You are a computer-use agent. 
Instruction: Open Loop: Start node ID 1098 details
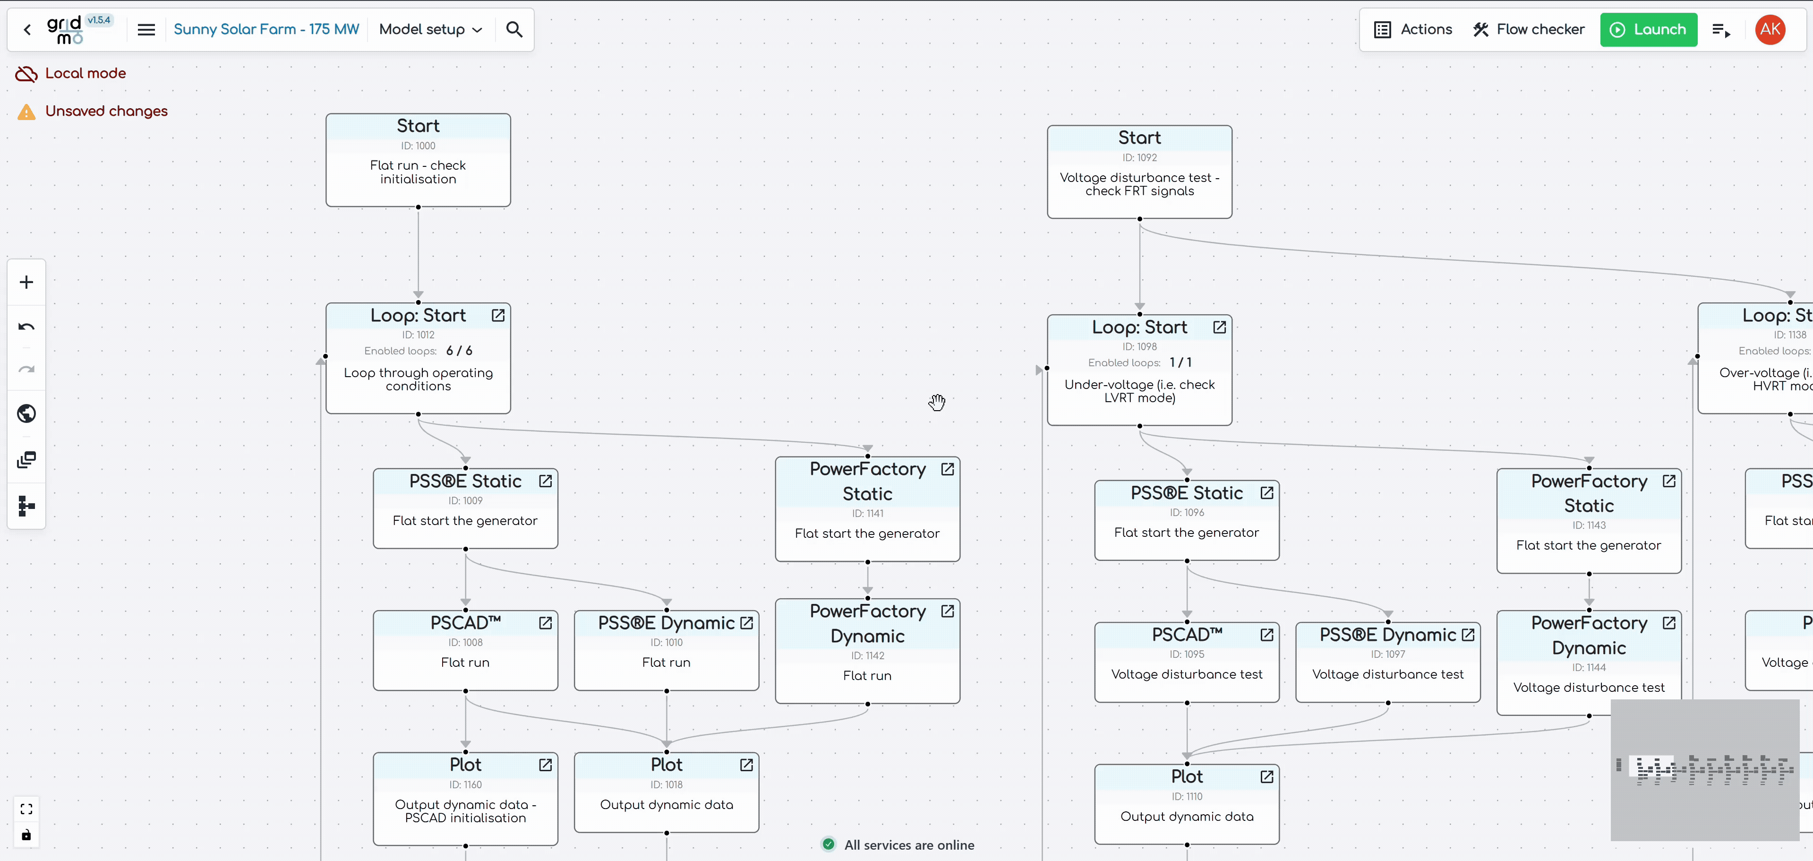point(1220,327)
